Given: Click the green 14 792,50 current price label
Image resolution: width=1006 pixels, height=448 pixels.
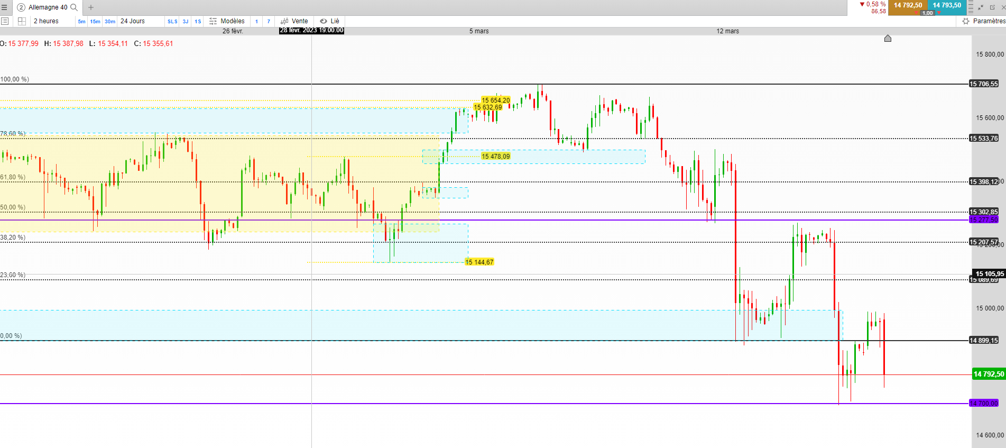Looking at the screenshot, I should click(x=989, y=374).
